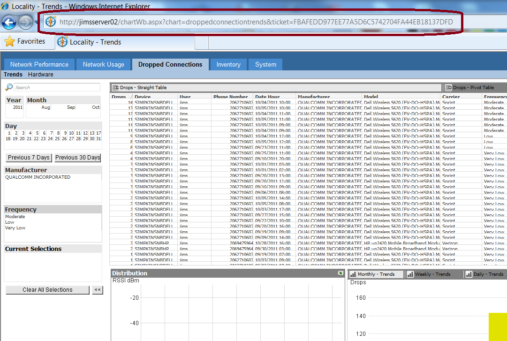The height and width of the screenshot is (341, 507).
Task: Open the Hardware sub-tab
Action: click(x=41, y=74)
